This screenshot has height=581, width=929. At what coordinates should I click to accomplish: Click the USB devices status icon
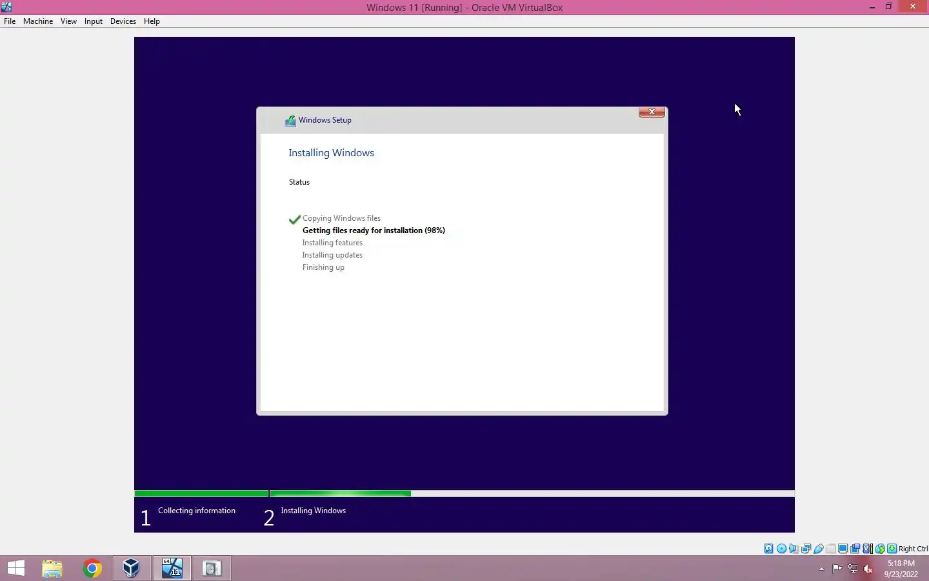point(818,549)
